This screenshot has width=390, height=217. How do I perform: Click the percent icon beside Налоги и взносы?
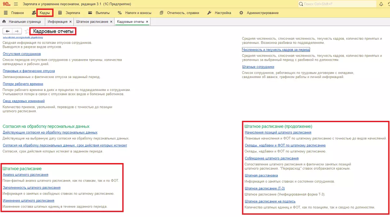(120, 13)
